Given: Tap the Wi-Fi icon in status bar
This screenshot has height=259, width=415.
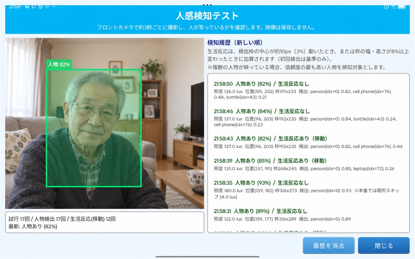Looking at the screenshot, I should [x=394, y=6].
